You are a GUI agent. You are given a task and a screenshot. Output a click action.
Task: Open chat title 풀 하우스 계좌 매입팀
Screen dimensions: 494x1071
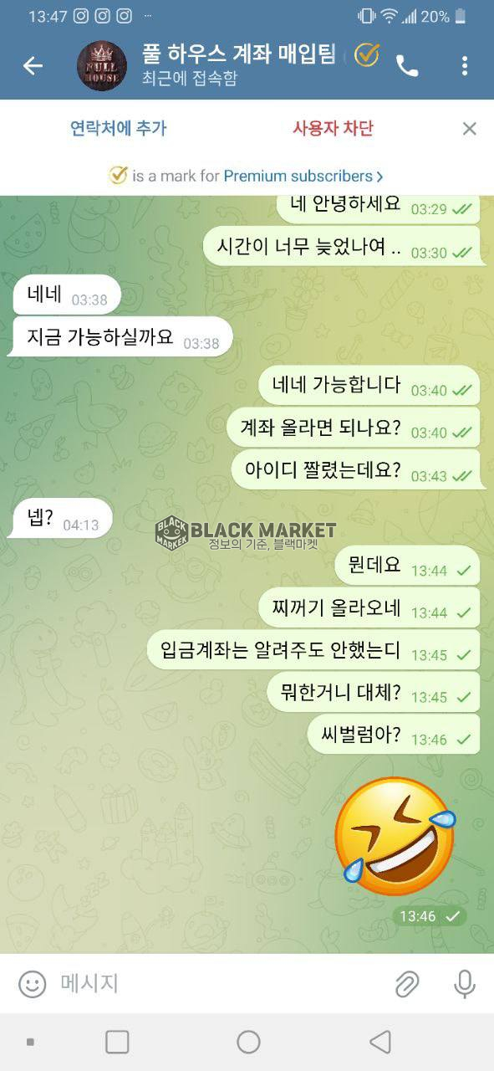click(x=238, y=55)
